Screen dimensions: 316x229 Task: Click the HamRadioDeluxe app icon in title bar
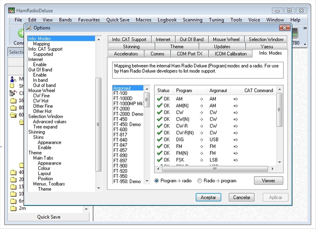(11, 10)
